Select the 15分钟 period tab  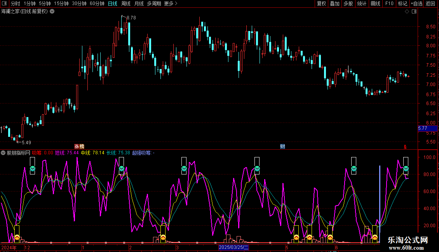click(61, 3)
